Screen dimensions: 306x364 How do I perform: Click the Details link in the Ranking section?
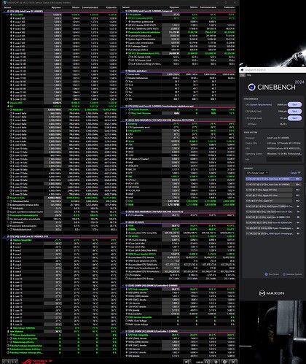[x=295, y=173]
